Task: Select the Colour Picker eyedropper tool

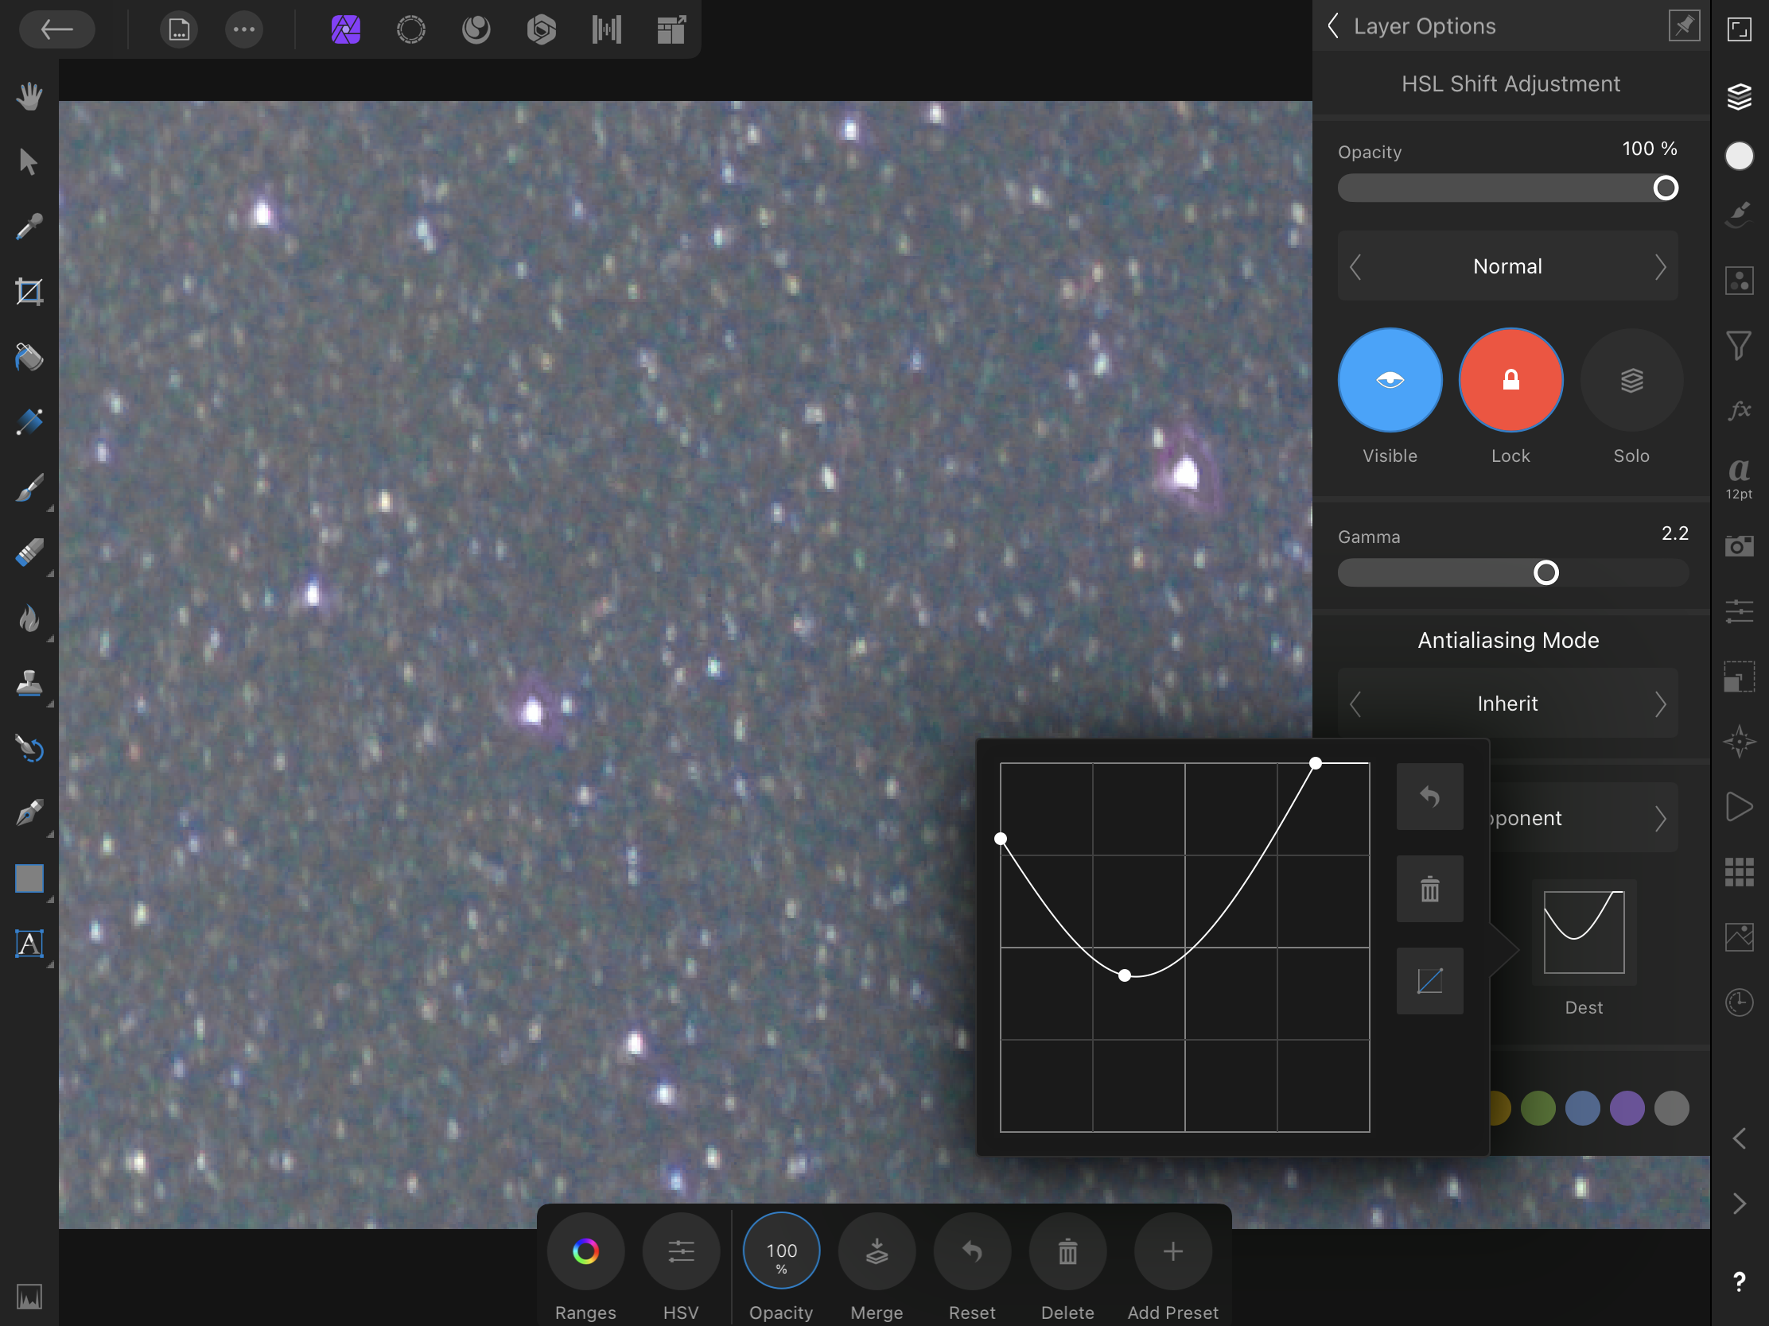Action: click(x=29, y=227)
